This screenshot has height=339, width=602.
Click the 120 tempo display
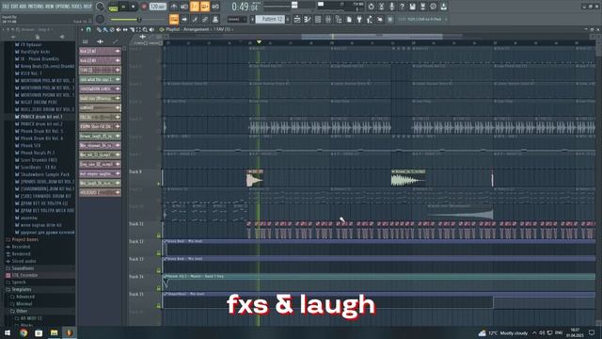tap(157, 7)
